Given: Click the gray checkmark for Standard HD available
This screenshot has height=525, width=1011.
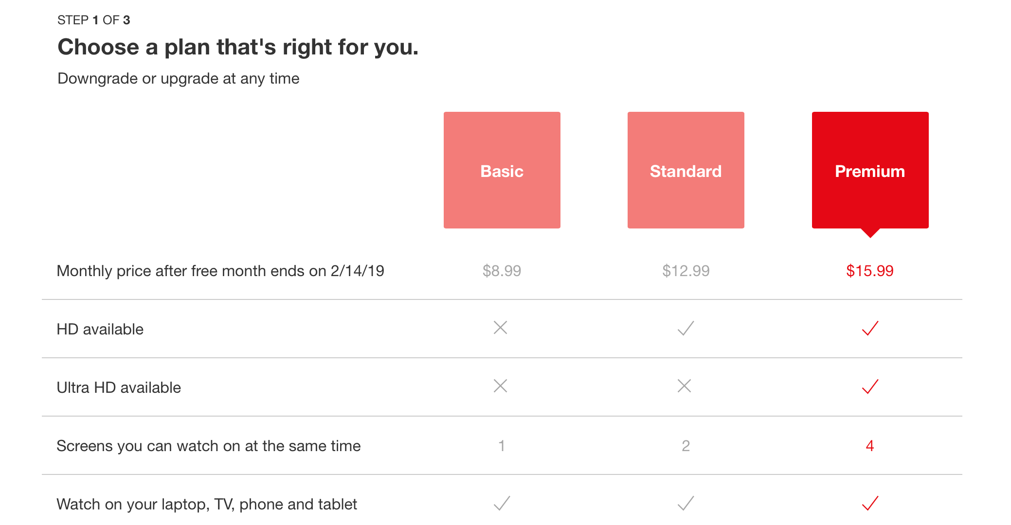Looking at the screenshot, I should click(x=686, y=328).
